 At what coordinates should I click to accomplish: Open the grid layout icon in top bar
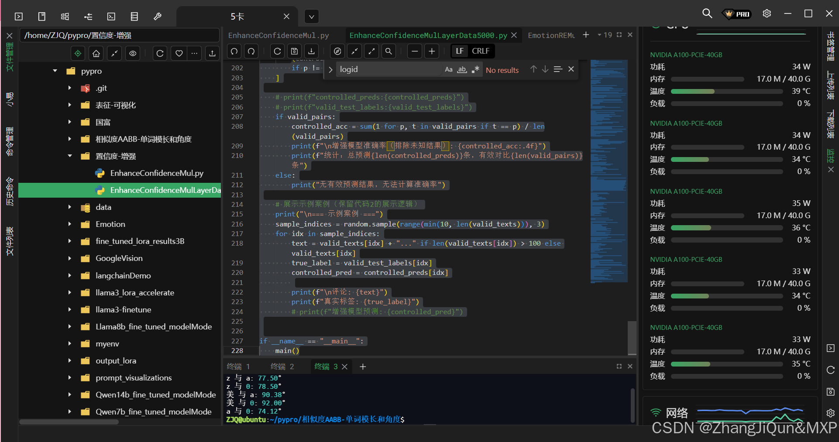tap(65, 17)
